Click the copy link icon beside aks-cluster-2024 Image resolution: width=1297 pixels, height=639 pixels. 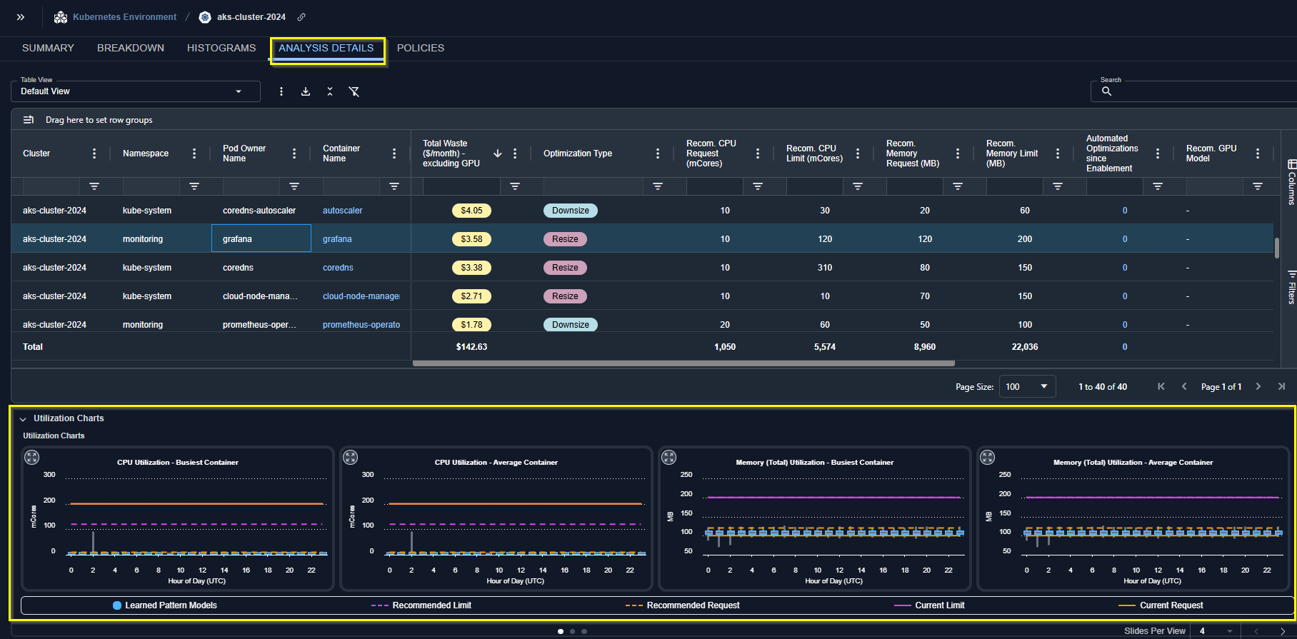[x=301, y=17]
